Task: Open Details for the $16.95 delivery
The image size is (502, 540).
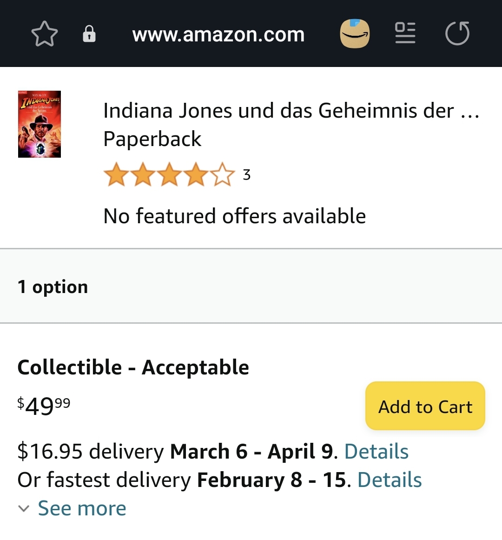Action: point(376,452)
